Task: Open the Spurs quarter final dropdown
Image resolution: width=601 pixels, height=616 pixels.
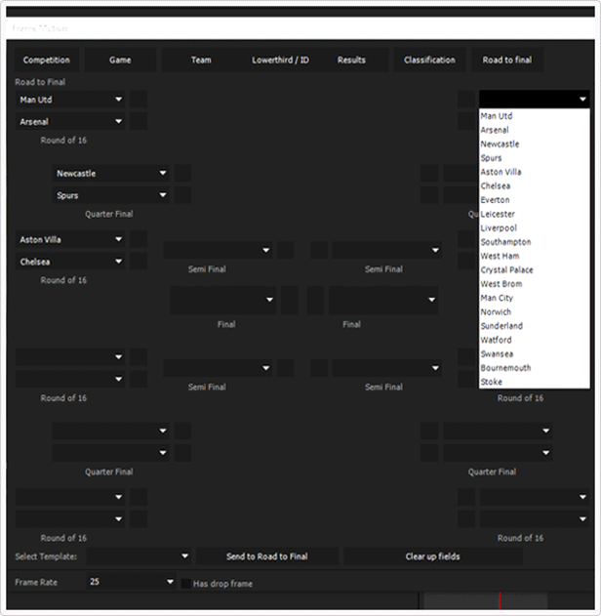Action: 110,195
